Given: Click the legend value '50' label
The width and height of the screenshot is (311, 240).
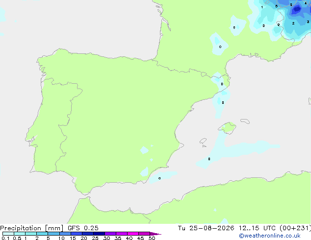Looking at the screenshot, I should click(152, 238).
